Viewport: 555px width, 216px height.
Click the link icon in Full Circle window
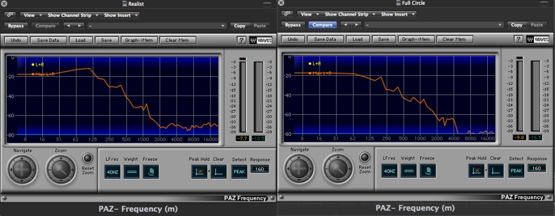coord(286,14)
